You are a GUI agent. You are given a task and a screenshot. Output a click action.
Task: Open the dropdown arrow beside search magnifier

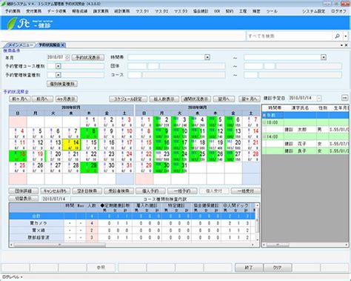346,36
